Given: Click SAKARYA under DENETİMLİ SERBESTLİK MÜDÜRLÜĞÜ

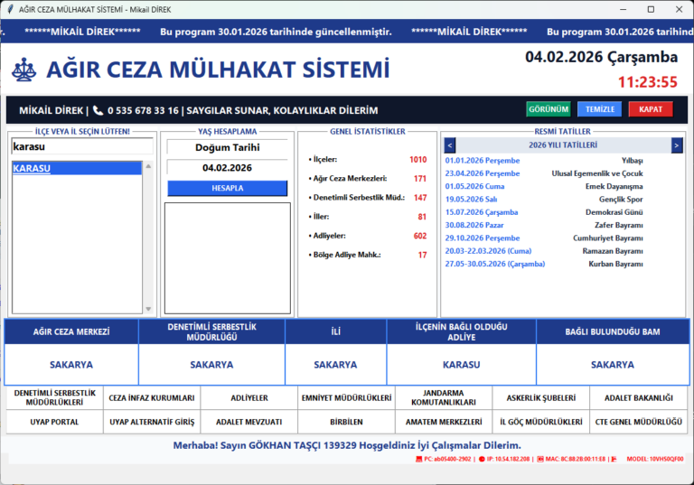Looking at the screenshot, I should (x=211, y=365).
